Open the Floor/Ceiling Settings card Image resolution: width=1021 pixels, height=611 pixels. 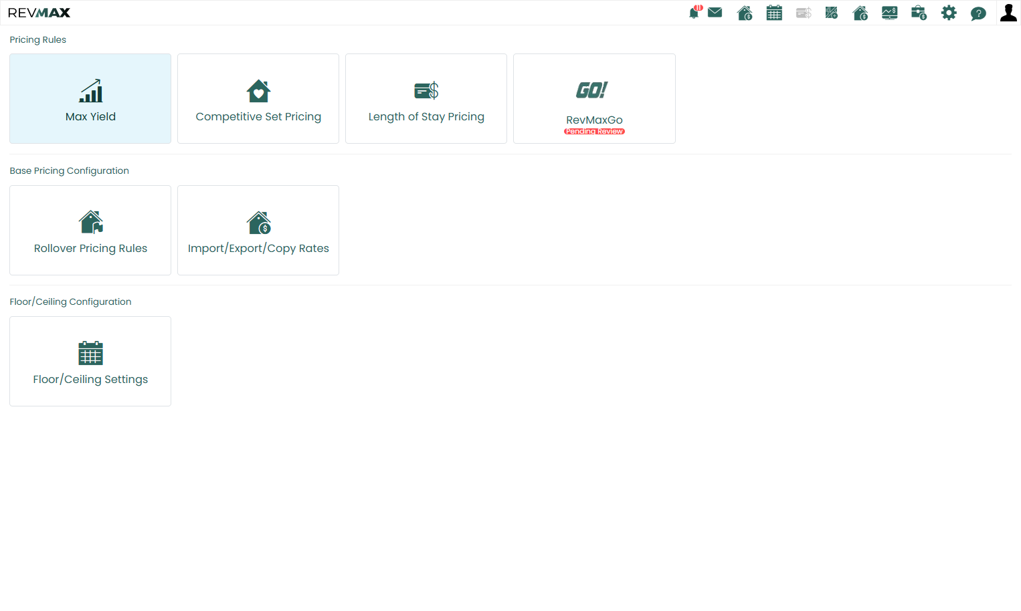click(x=90, y=361)
